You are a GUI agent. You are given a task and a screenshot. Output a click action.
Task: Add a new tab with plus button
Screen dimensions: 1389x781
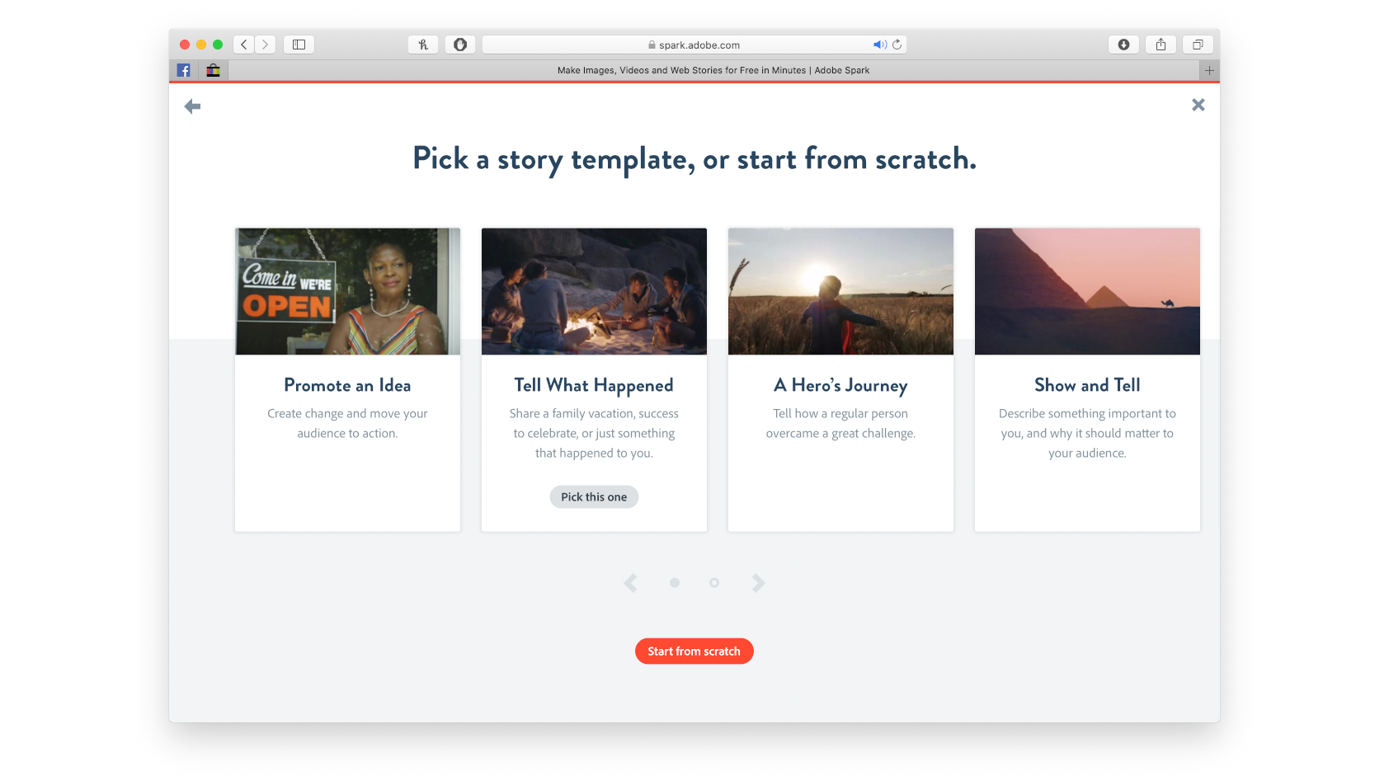click(1209, 70)
